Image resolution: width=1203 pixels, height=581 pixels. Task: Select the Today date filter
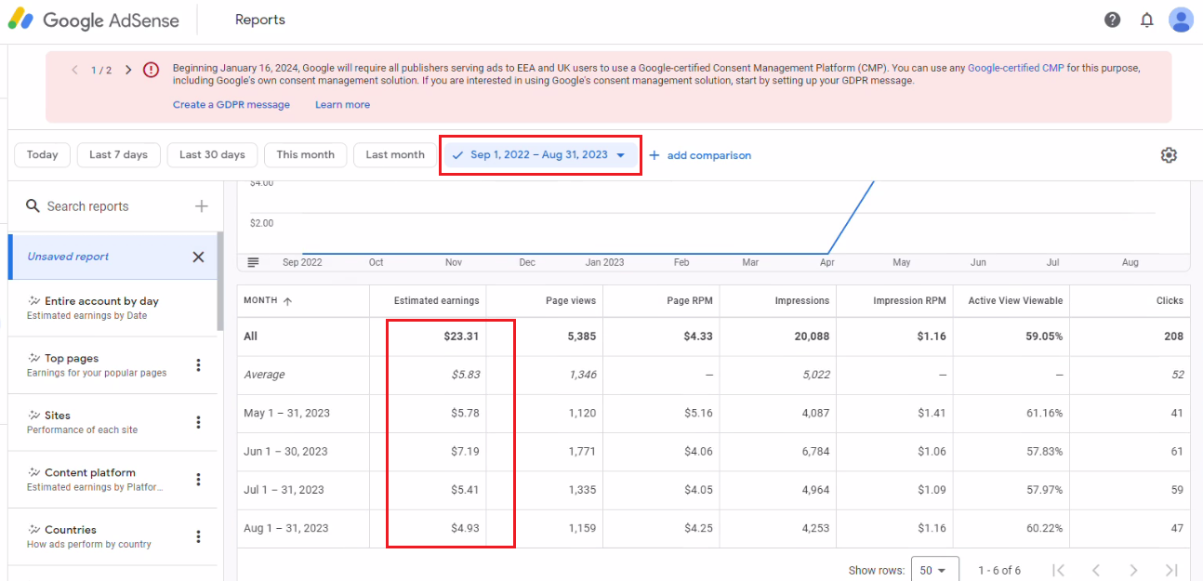42,155
